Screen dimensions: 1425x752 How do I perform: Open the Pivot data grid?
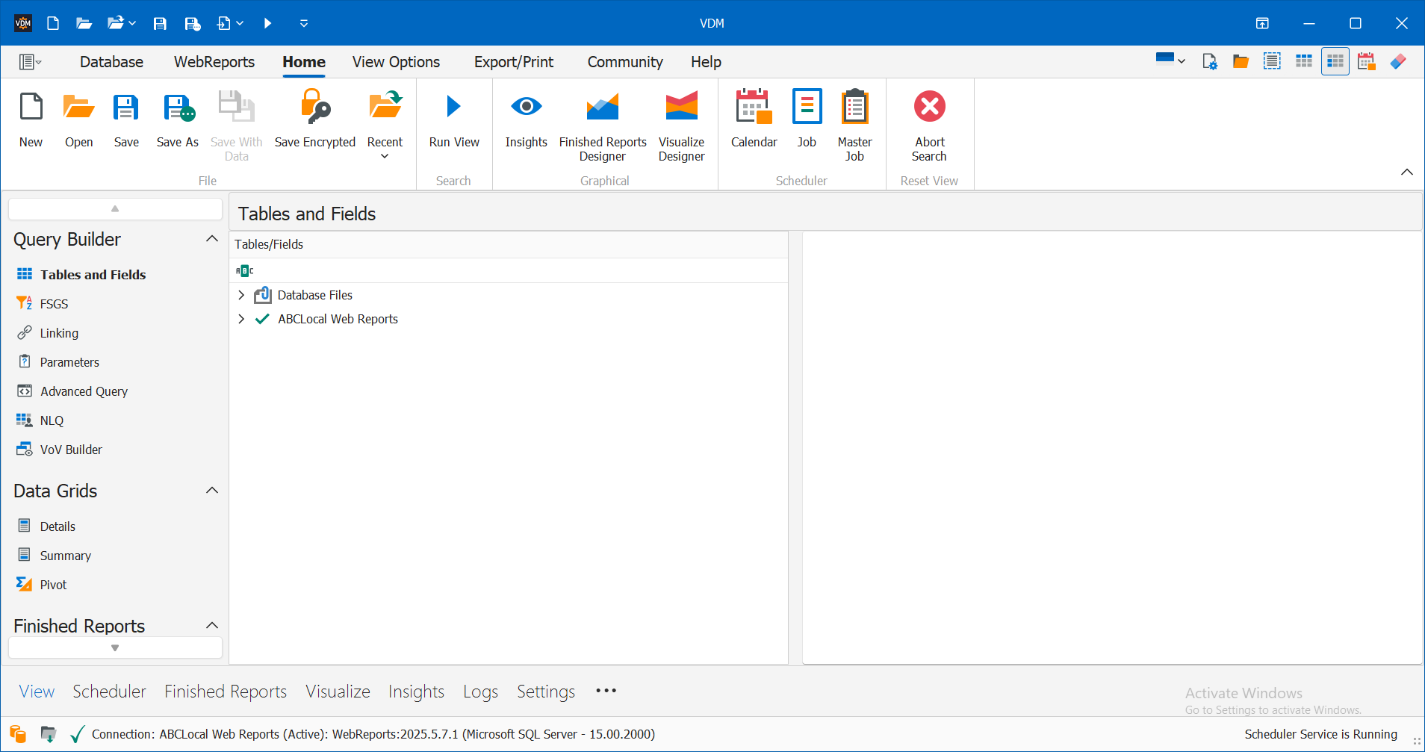pyautogui.click(x=52, y=584)
